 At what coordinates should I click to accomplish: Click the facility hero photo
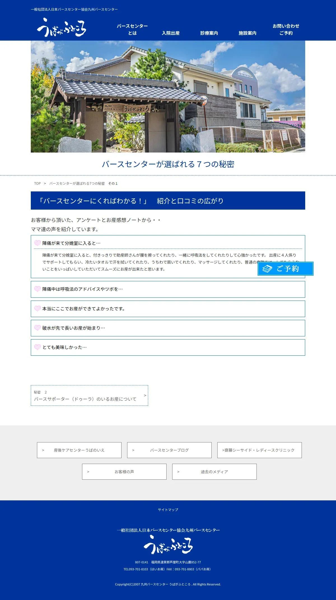tap(168, 97)
